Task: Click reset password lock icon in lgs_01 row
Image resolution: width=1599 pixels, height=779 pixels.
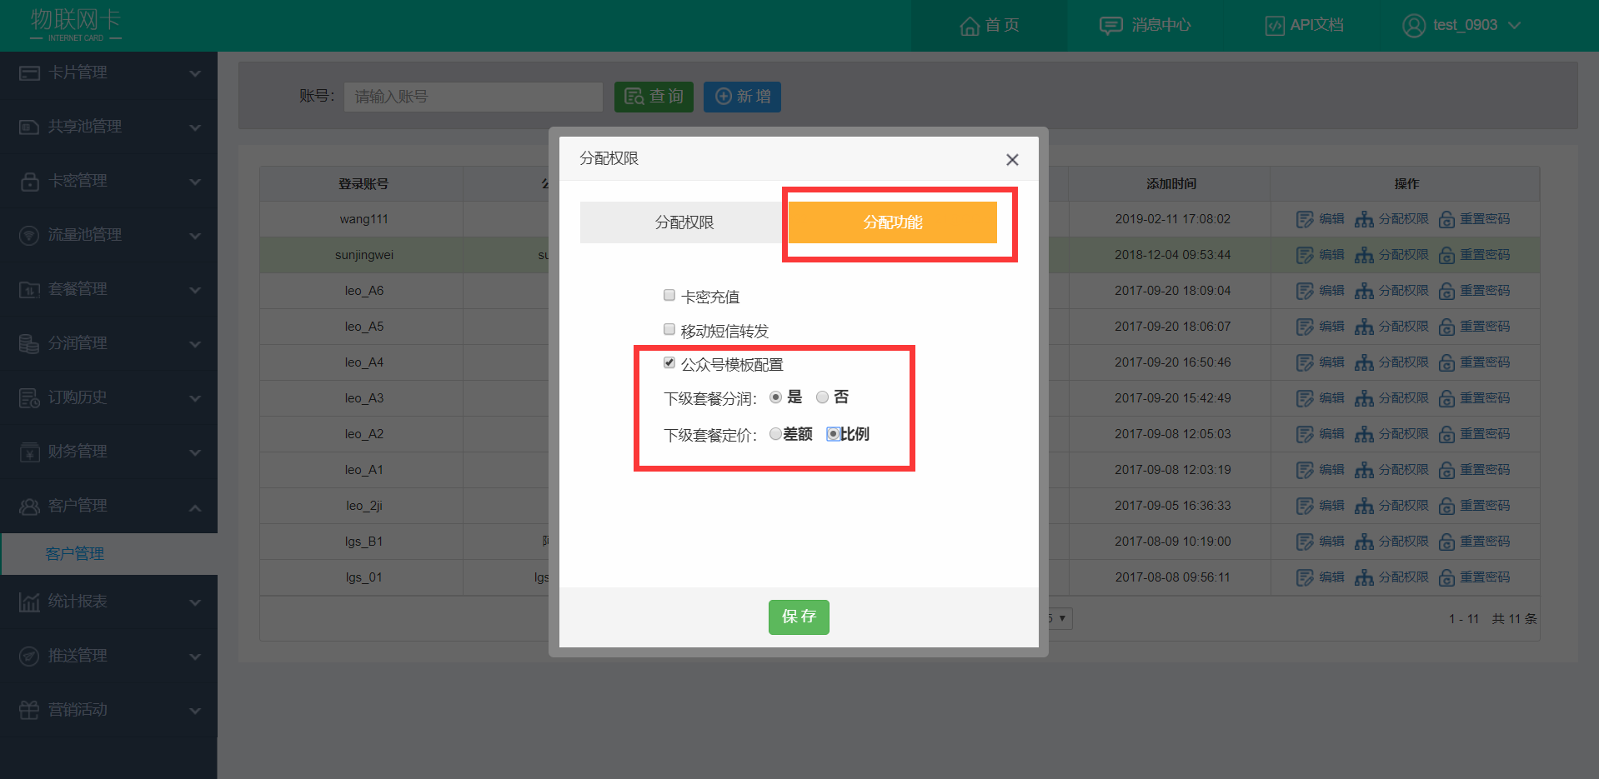Action: pos(1447,578)
